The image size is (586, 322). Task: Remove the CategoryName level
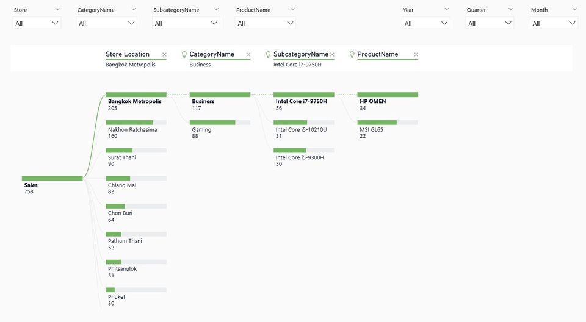click(248, 55)
